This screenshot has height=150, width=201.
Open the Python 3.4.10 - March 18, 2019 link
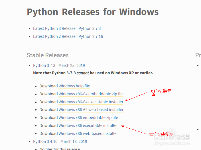60,141
